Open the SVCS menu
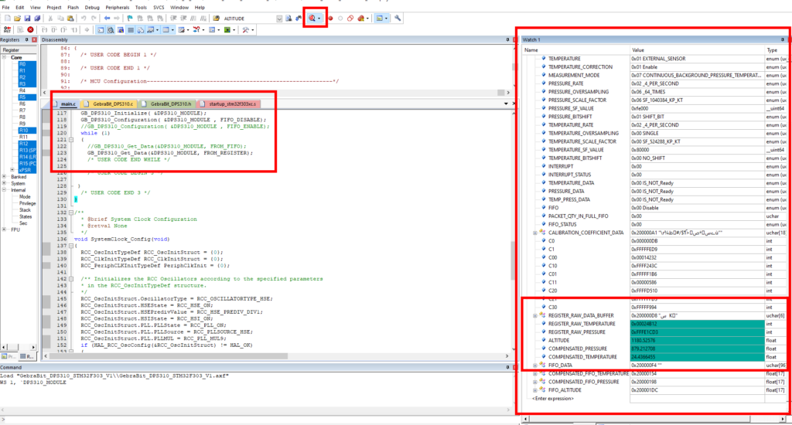This screenshot has height=425, width=792. click(x=159, y=8)
